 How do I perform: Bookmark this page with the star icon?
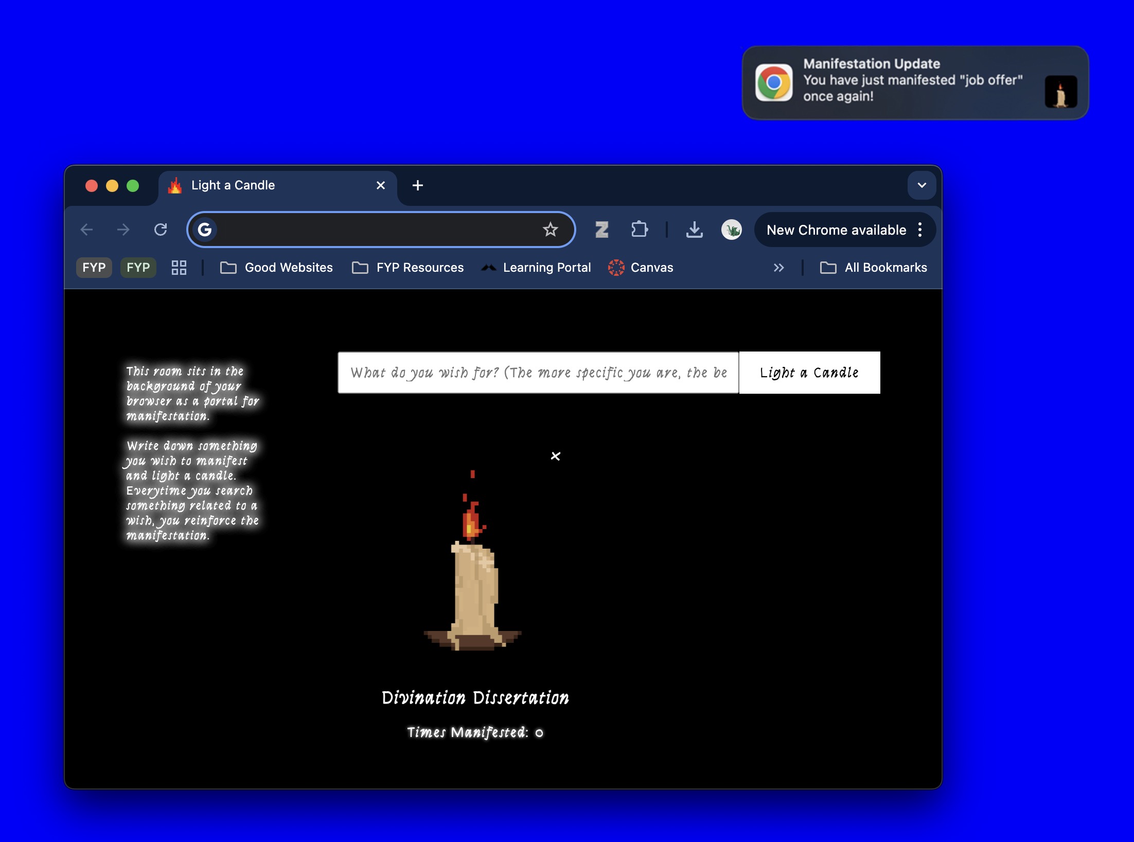tap(550, 230)
